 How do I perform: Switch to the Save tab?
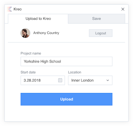[x=96, y=19]
